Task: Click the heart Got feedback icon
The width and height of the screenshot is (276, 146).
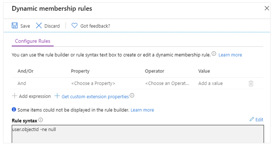Action: point(75,26)
